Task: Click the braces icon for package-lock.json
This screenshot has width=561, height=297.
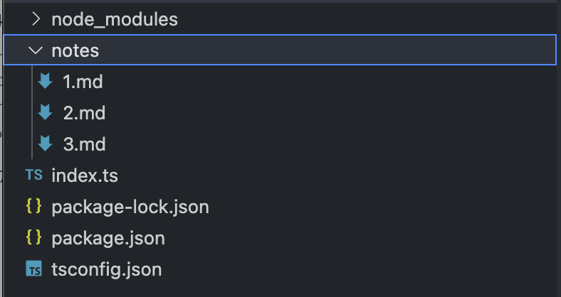Action: click(x=33, y=207)
